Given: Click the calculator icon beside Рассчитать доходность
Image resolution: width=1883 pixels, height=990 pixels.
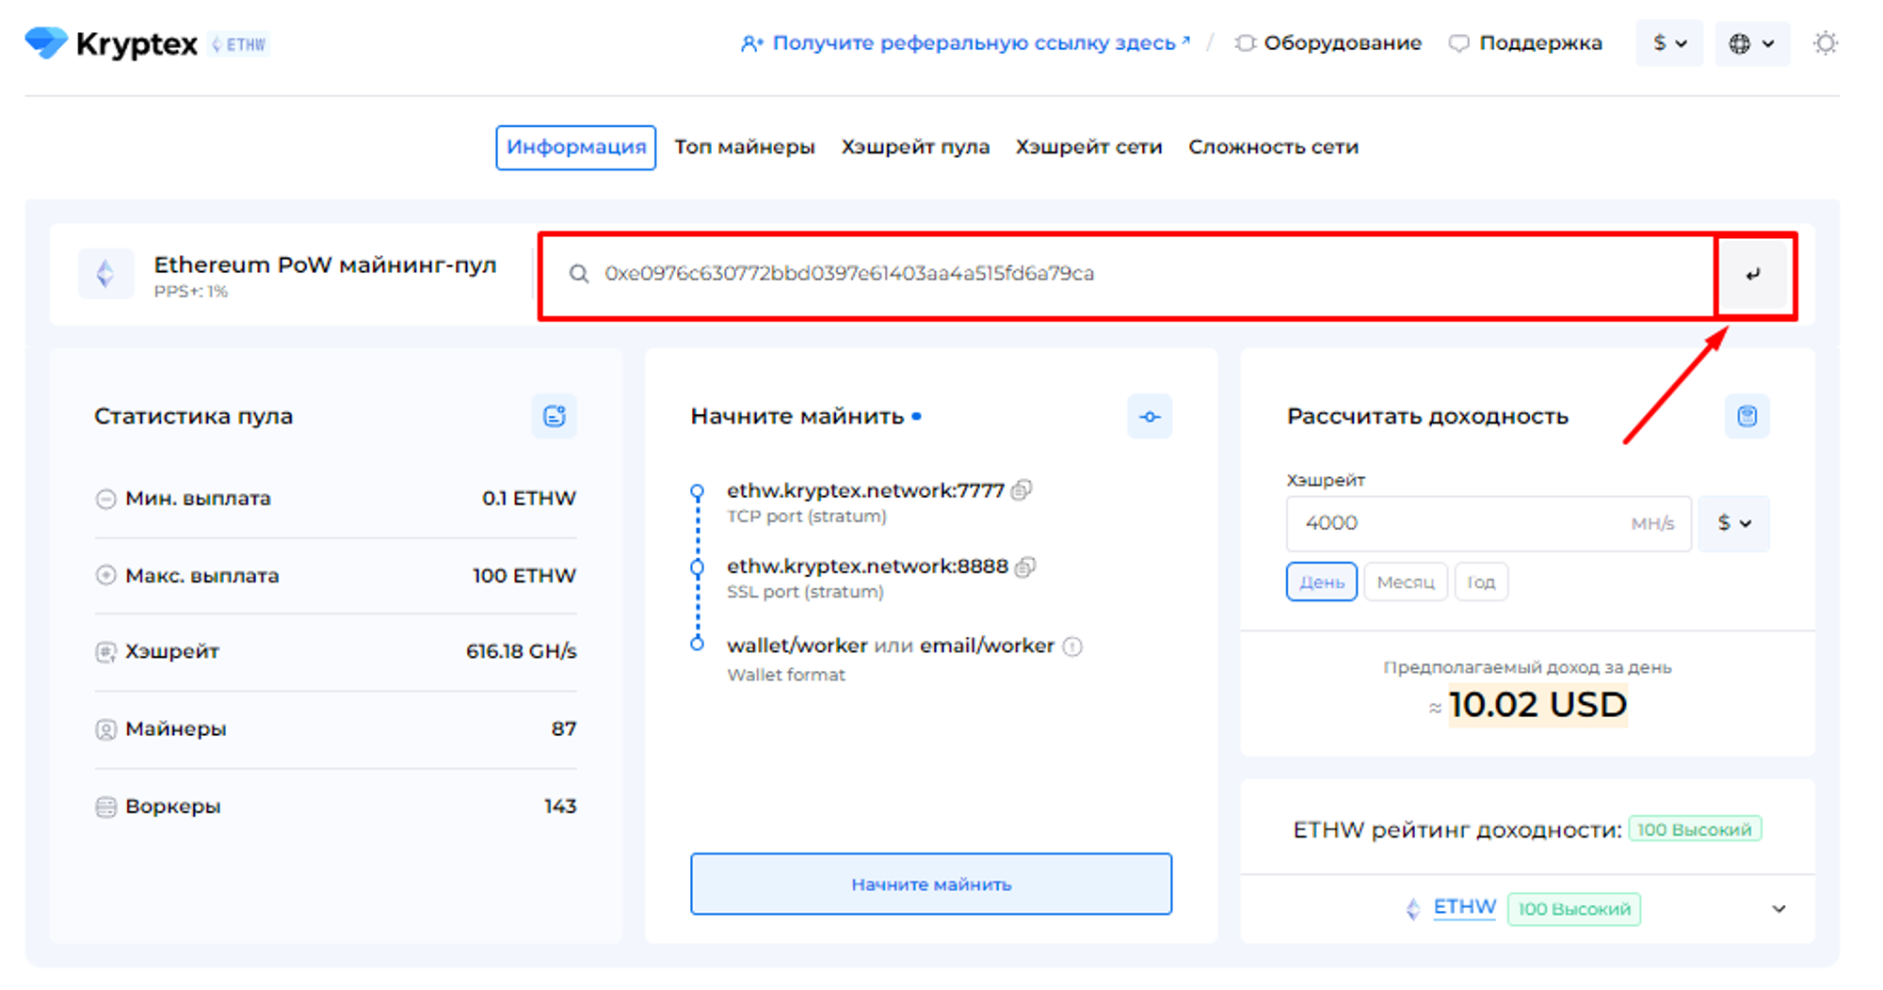Looking at the screenshot, I should (x=1747, y=416).
